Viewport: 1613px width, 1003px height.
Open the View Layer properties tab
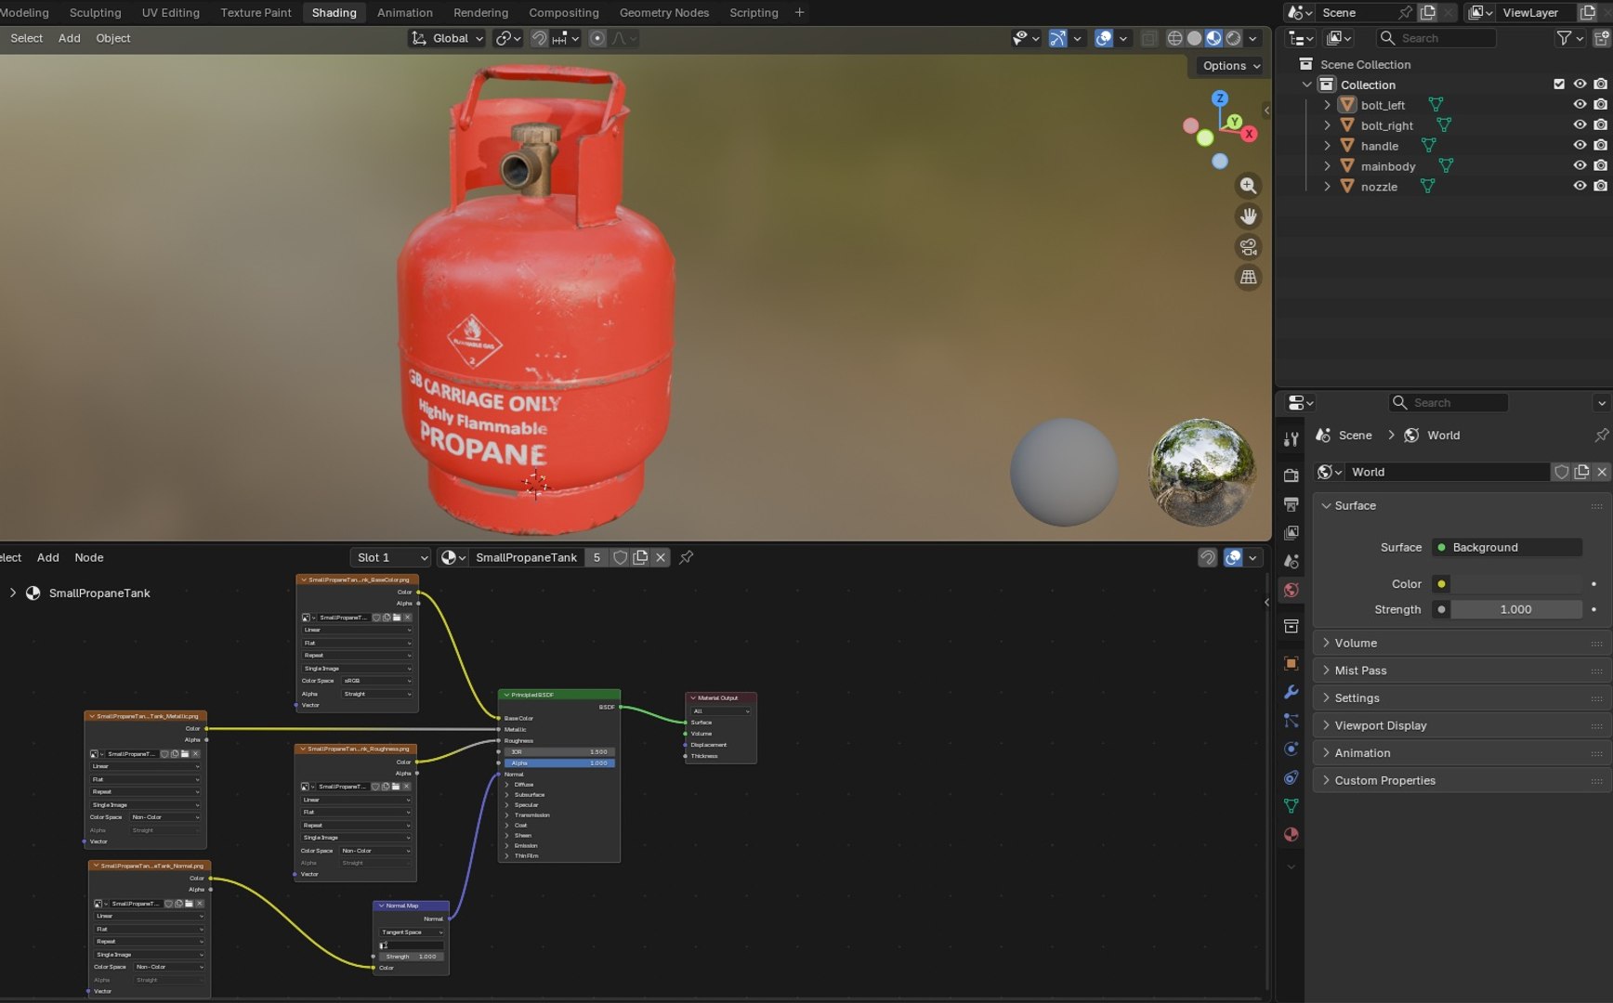(1291, 532)
